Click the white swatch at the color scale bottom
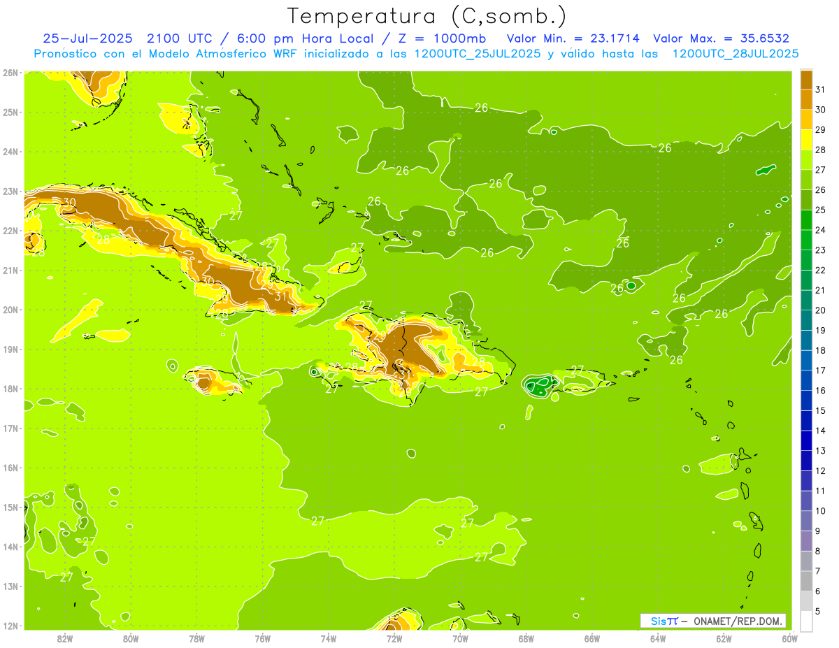Image resolution: width=839 pixels, height=648 pixels. pos(806,621)
